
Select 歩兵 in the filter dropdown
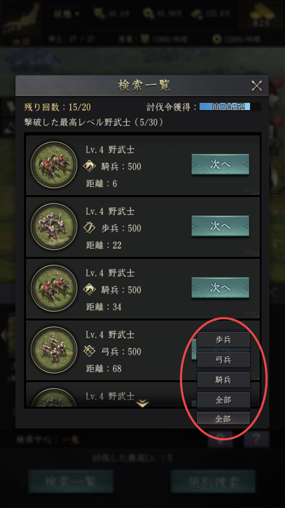(223, 340)
